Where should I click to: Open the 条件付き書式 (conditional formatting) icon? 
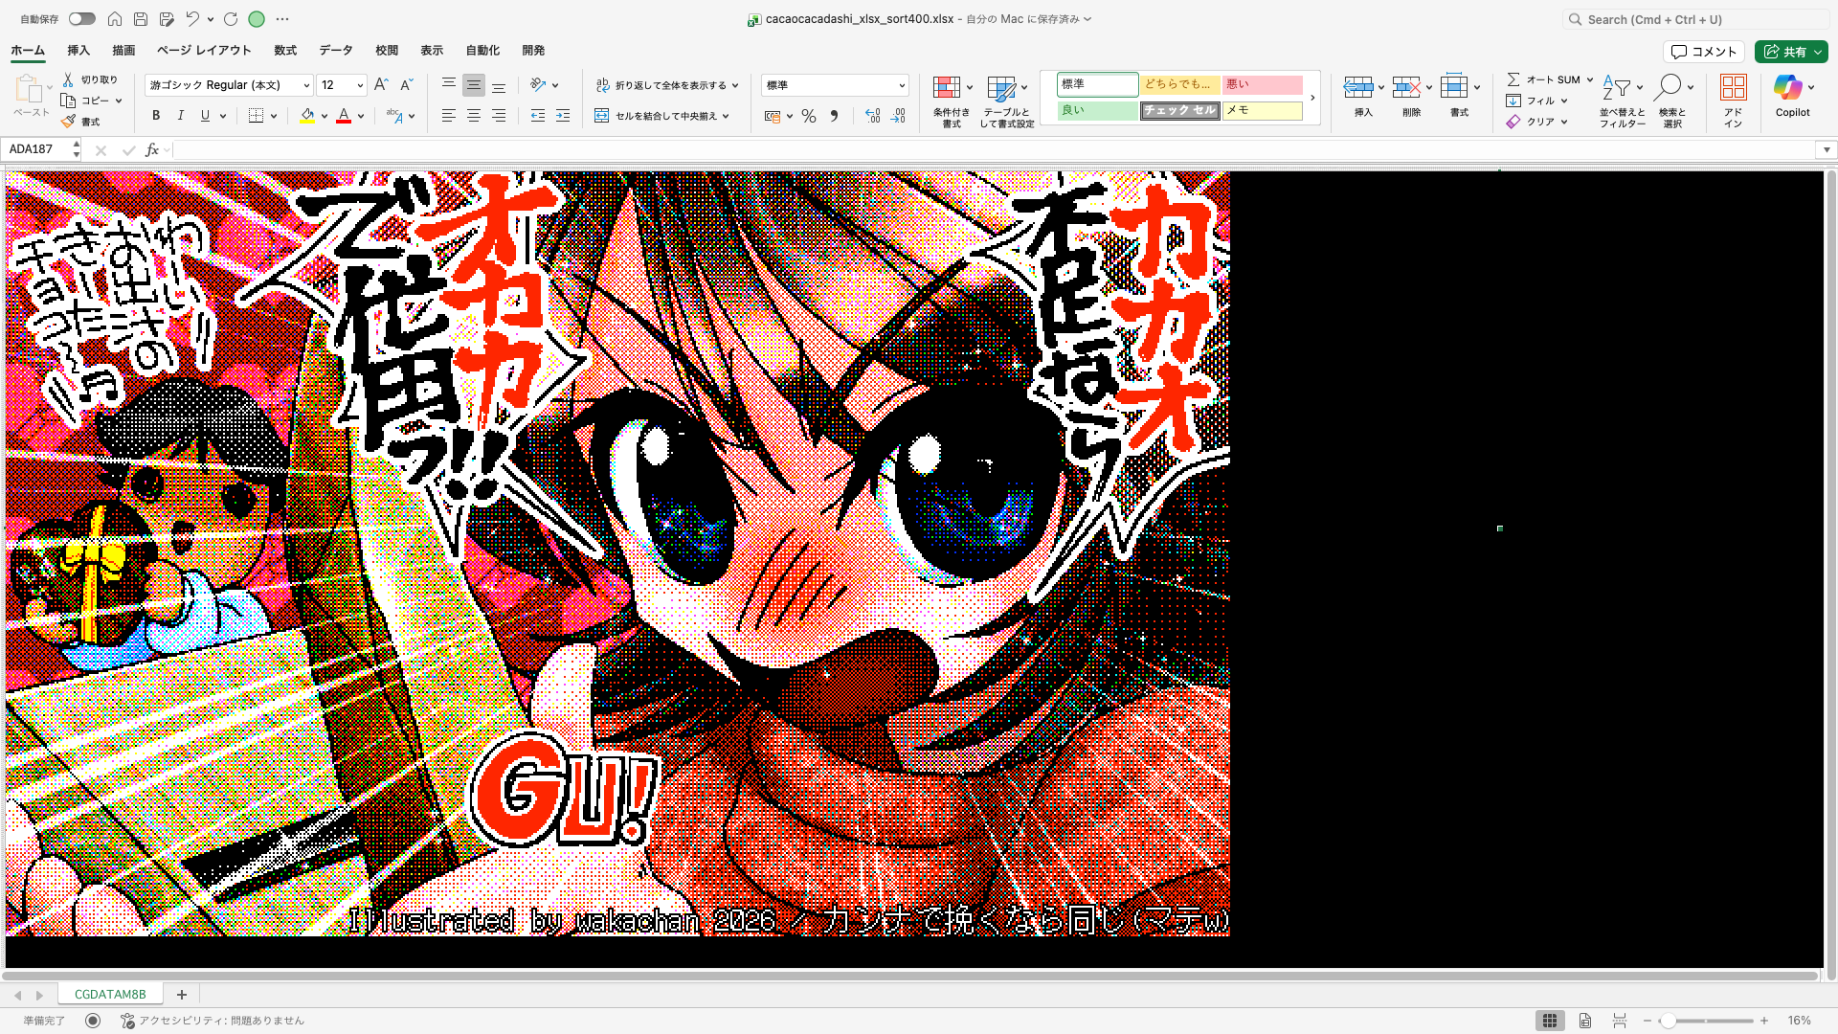tap(949, 101)
